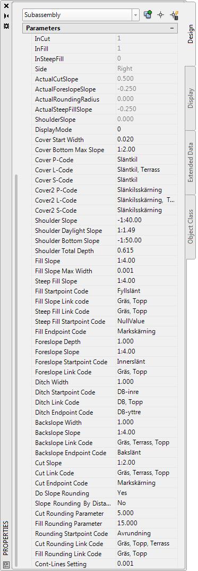Click the Properties palette icon at bottom-left

[6, 565]
